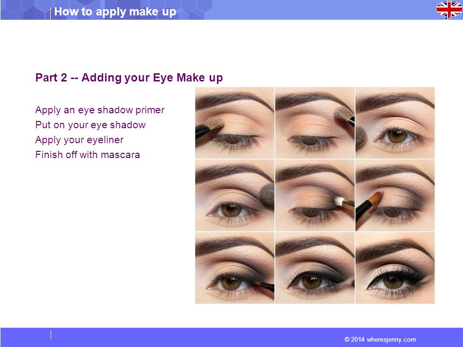The width and height of the screenshot is (463, 347).
Task: Click 'Put on your eye shadow' line
Action: tap(90, 125)
